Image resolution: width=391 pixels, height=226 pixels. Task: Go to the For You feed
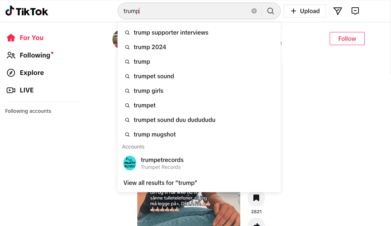(25, 38)
